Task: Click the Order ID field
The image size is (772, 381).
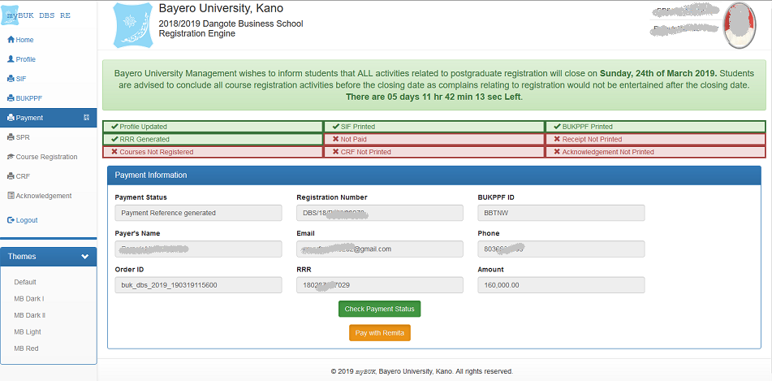Action: [x=198, y=285]
